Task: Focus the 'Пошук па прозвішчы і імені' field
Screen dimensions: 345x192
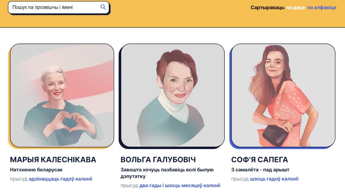Action: coord(59,8)
